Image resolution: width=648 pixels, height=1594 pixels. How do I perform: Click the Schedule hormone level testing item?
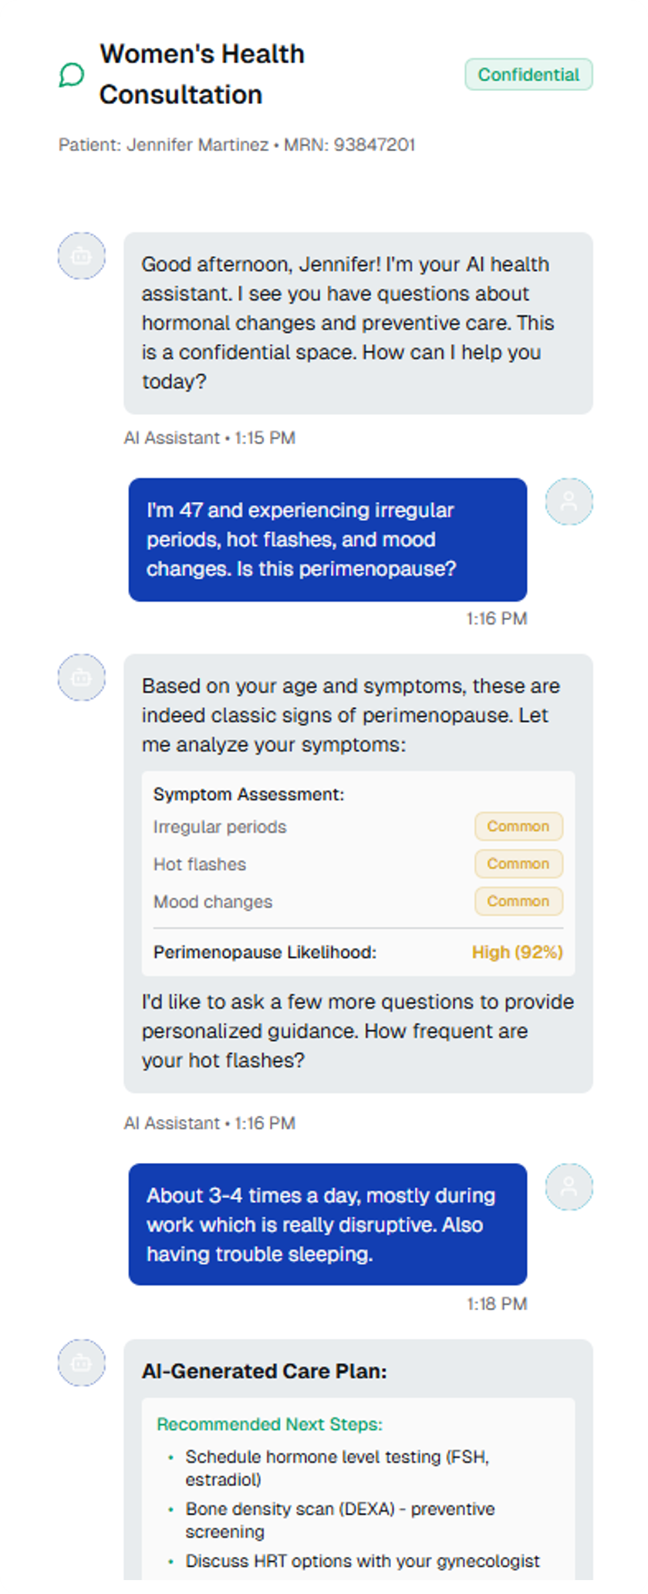point(337,1468)
